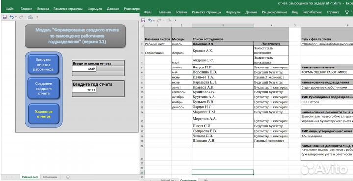Screen dimensions: 353x181
Task: Select cell with Шишкин А.В.
Action: pyautogui.click(x=223, y=141)
